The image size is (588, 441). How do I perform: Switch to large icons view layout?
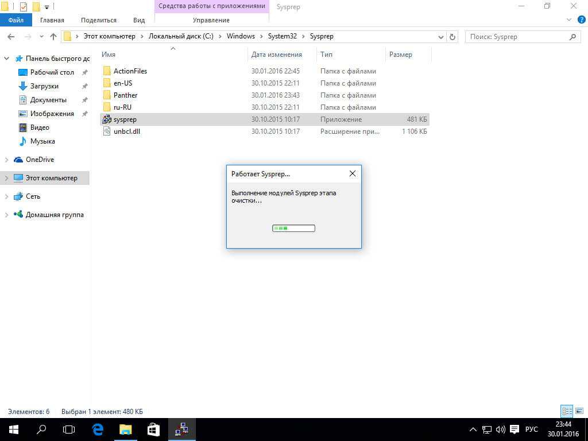coord(579,411)
